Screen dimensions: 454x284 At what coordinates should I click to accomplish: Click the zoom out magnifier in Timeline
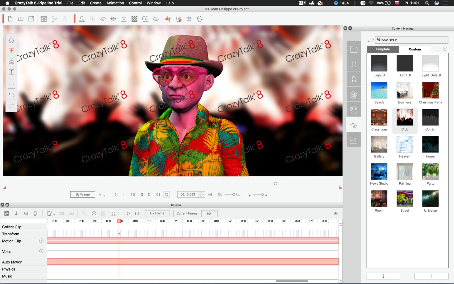(94, 213)
